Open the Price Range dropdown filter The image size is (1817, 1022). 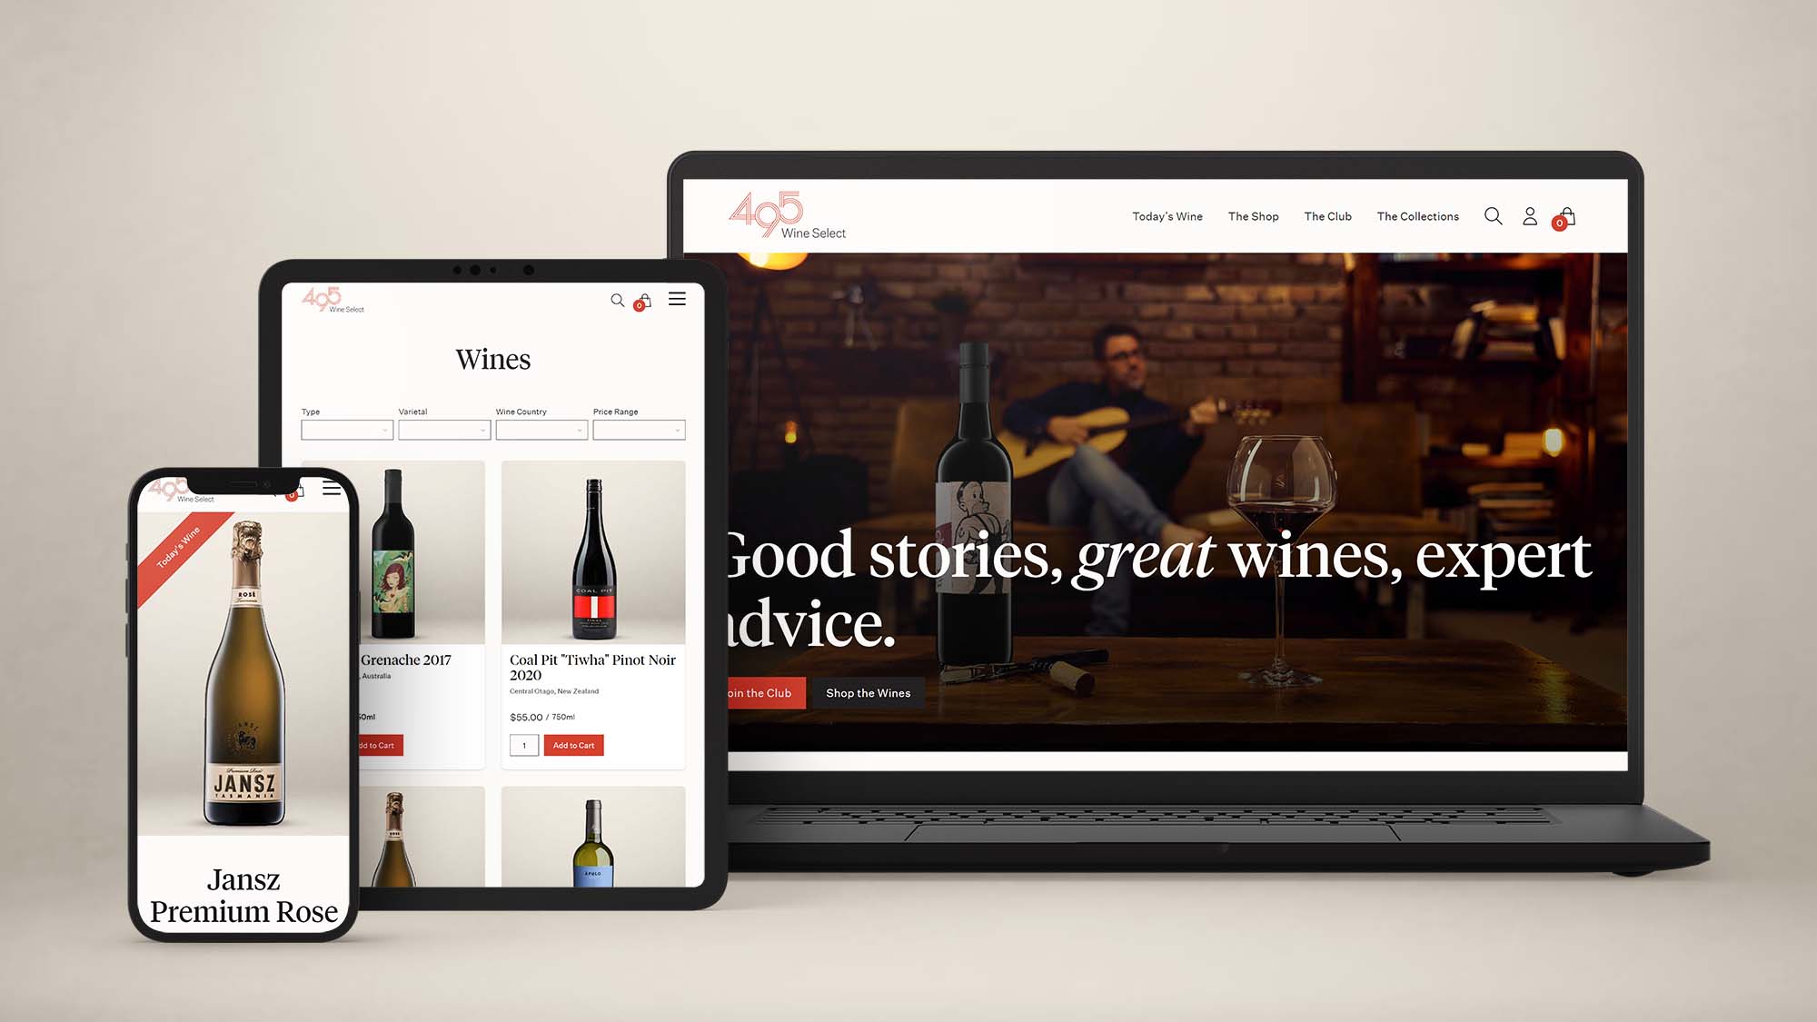click(x=638, y=431)
